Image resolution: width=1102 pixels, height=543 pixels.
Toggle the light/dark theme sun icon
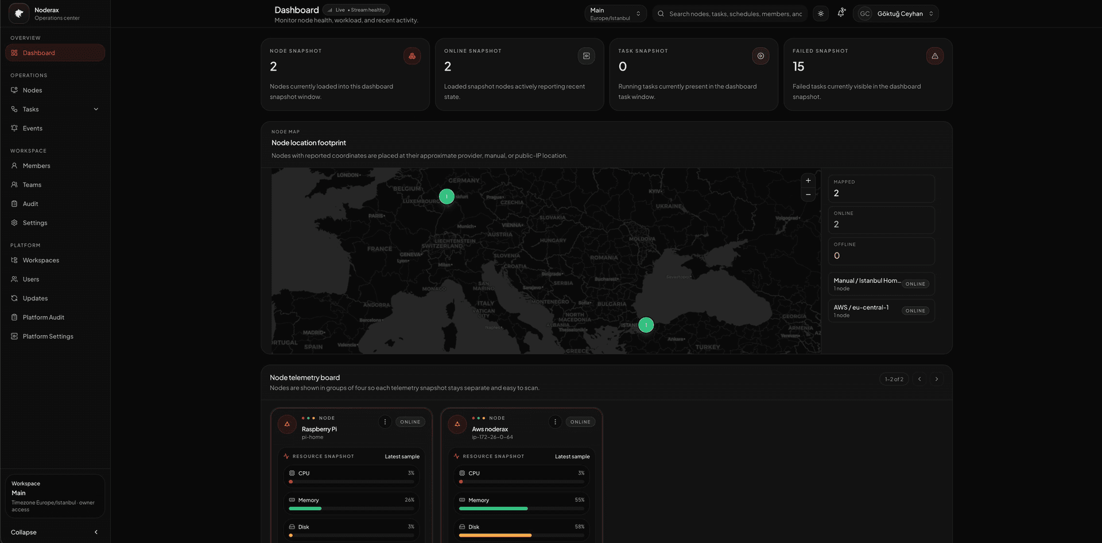click(821, 14)
